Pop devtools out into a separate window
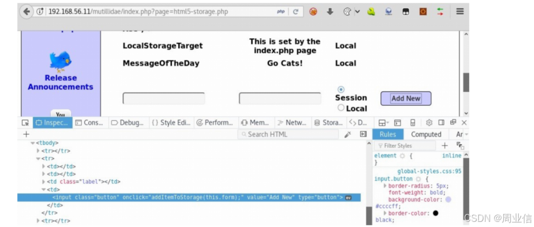The width and height of the screenshot is (534, 227). 453,122
